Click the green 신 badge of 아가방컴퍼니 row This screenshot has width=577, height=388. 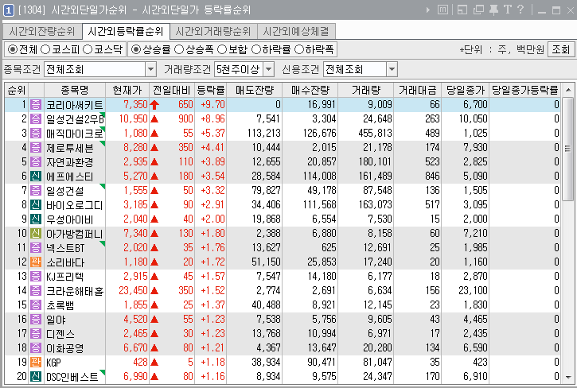click(x=36, y=234)
